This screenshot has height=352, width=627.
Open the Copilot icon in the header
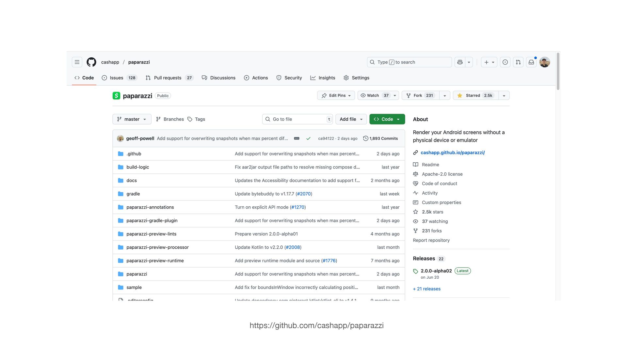point(460,62)
